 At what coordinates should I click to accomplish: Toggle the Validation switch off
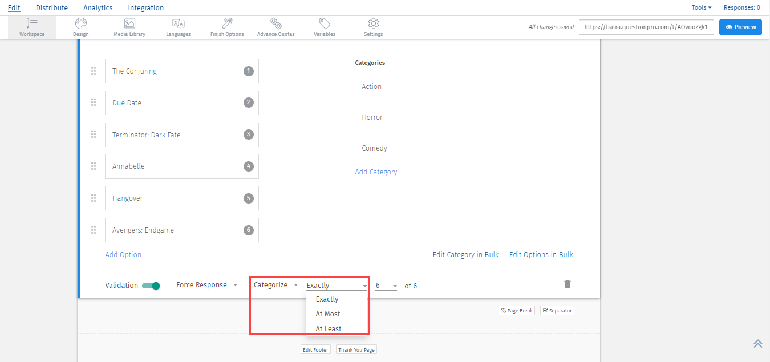click(x=151, y=286)
